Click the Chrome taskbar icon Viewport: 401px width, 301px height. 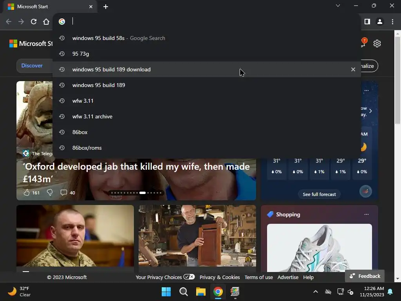[x=218, y=292]
